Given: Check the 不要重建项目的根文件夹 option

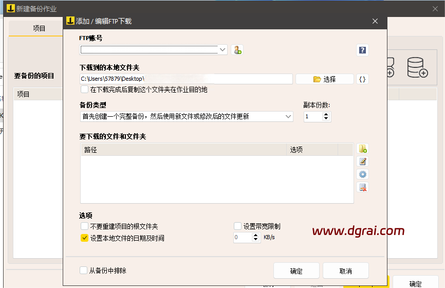Looking at the screenshot, I should tap(85, 226).
